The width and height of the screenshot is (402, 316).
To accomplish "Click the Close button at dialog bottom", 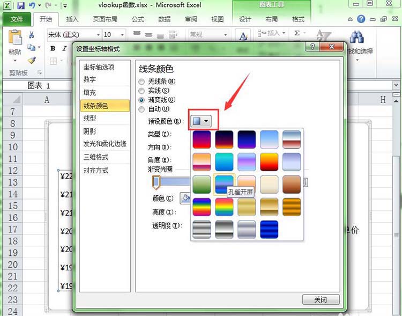I will coord(321,299).
